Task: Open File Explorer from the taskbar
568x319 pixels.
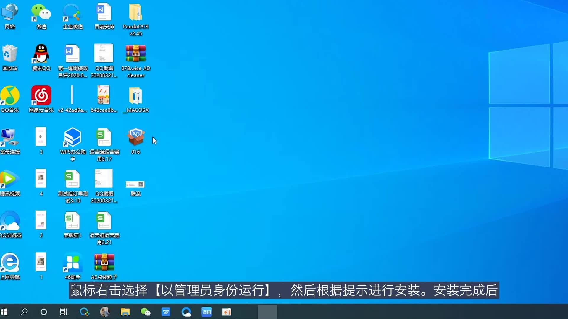Action: pos(125,312)
